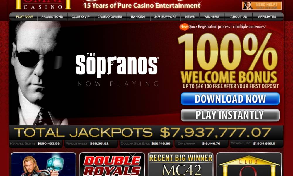Open the Need Help chat icon

tap(262, 6)
